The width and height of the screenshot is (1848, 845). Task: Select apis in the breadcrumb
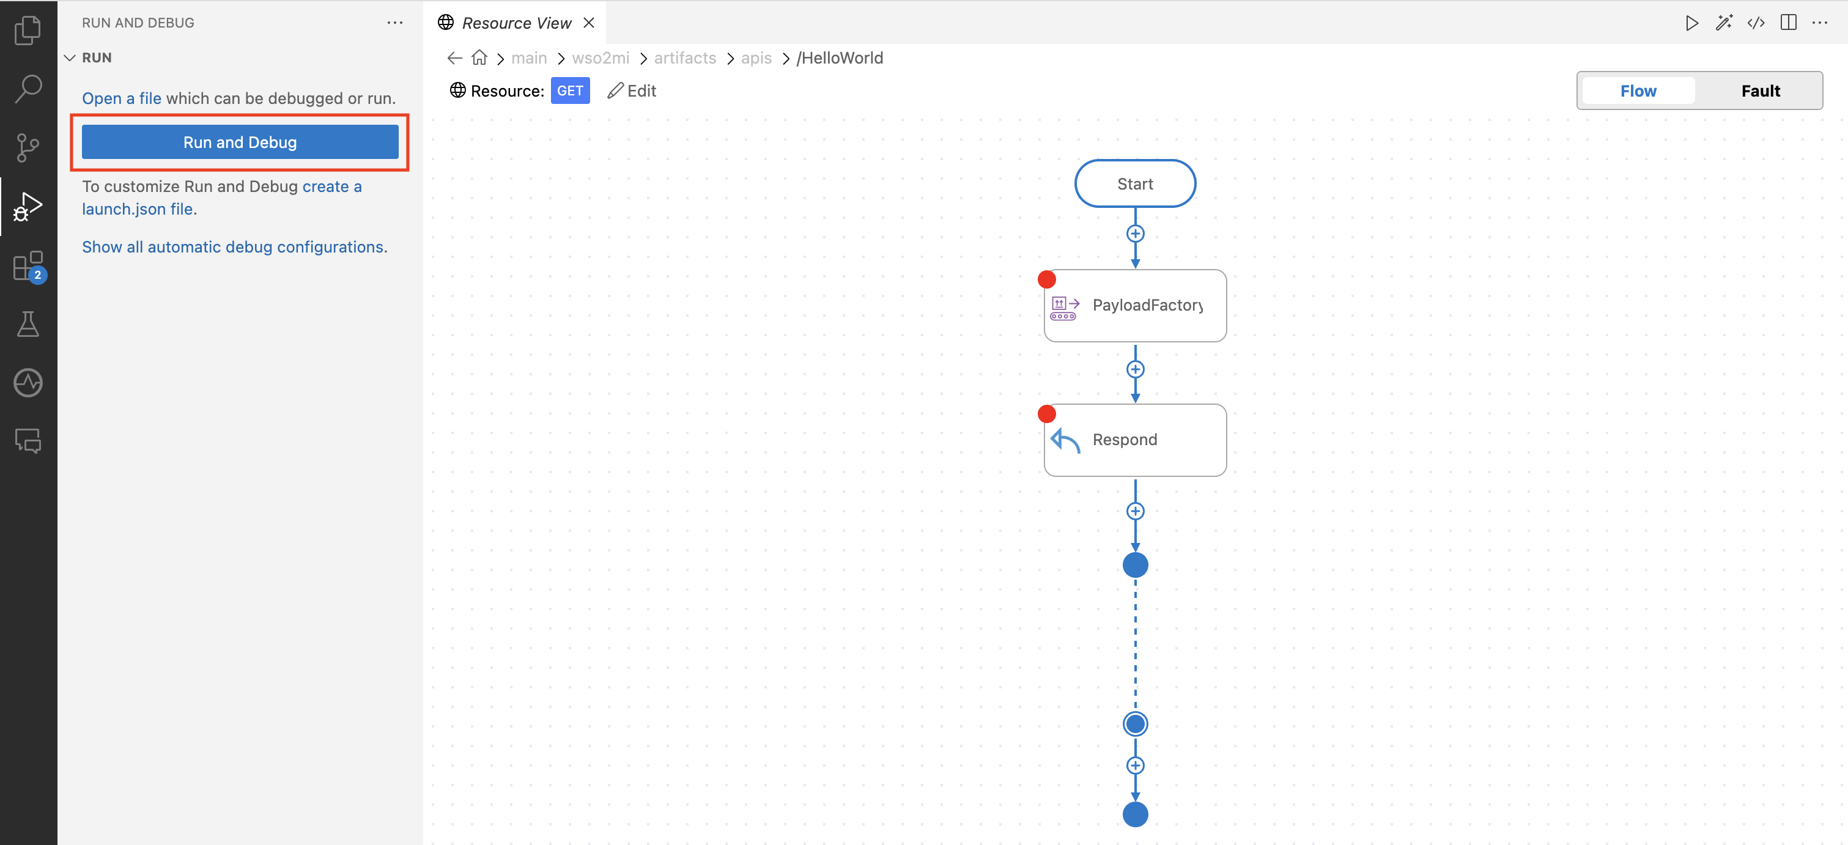[756, 58]
